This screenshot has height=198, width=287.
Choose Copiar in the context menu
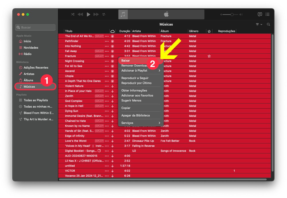141,108
